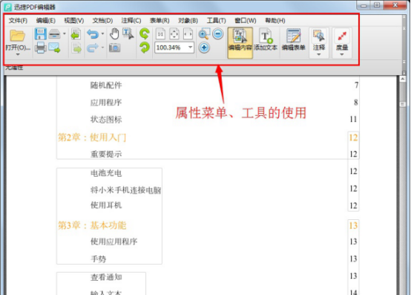Open the 工具(T) menu
This screenshot has height=295, width=411.
(216, 21)
